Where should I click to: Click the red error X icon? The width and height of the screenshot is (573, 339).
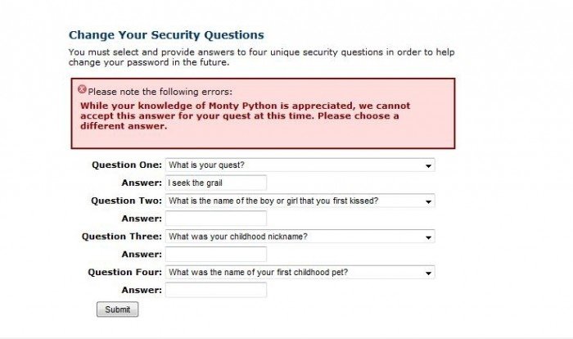coord(82,89)
